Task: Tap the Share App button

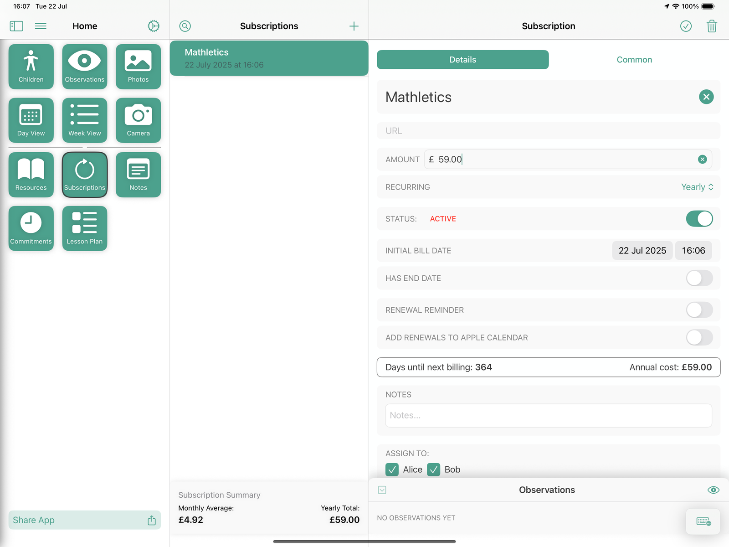Action: (84, 520)
